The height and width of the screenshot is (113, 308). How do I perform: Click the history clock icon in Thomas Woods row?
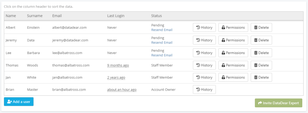[x=198, y=65]
